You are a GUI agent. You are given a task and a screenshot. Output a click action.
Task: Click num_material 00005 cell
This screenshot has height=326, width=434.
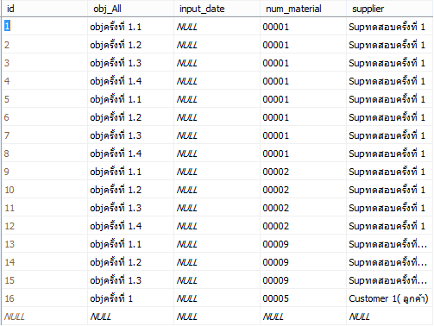pyautogui.click(x=304, y=298)
